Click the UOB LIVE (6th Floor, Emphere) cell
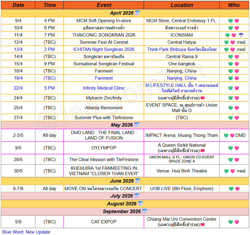 pyautogui.click(x=182, y=188)
